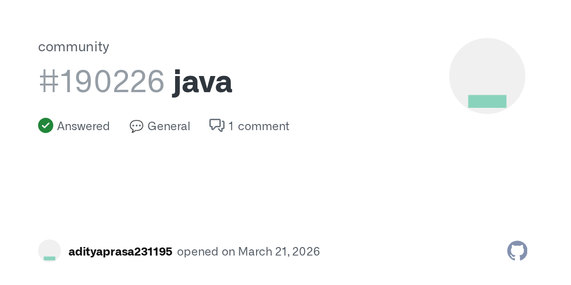Click the digit 1 before comment
571x285 pixels.
pyautogui.click(x=231, y=126)
